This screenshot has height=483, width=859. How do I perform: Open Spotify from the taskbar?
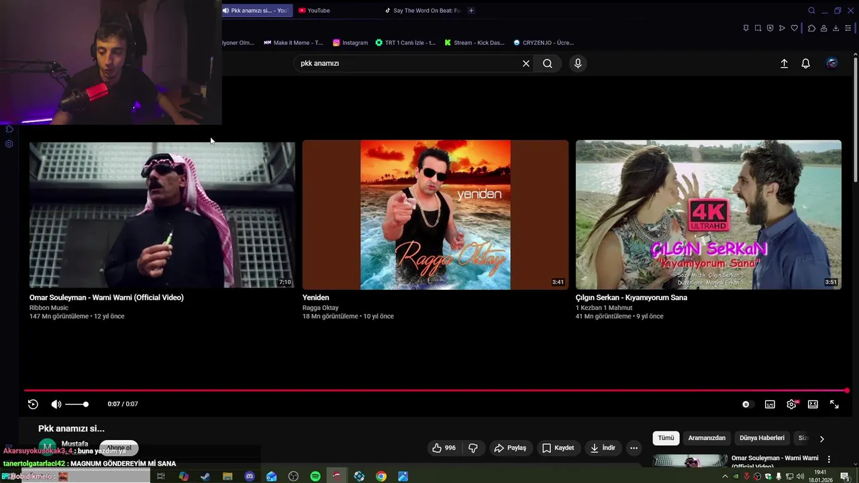[x=315, y=476]
